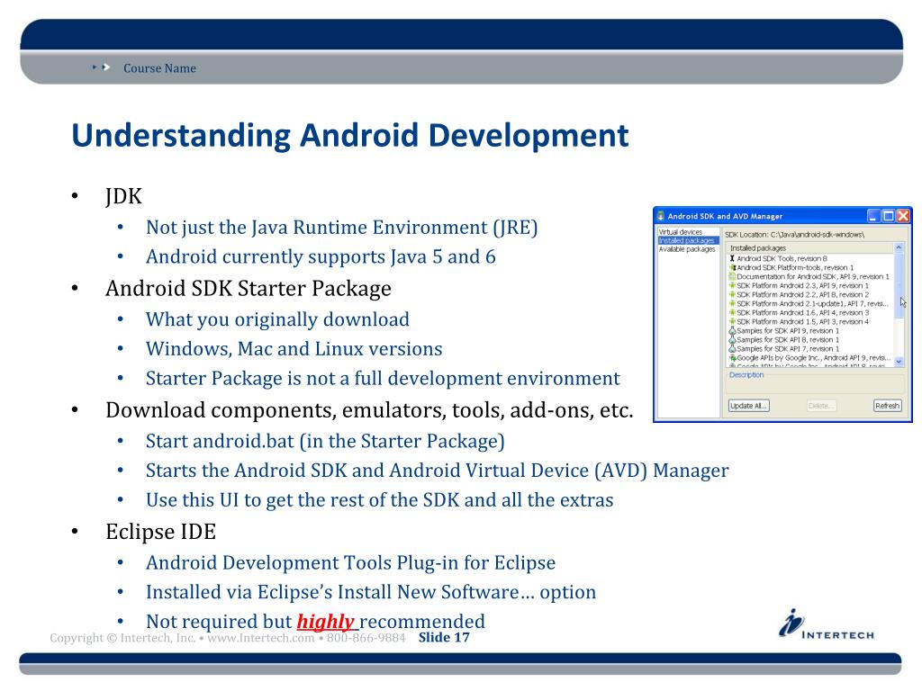922x691 pixels.
Task: Click the package list scroll-up arrow
Action: pos(899,248)
